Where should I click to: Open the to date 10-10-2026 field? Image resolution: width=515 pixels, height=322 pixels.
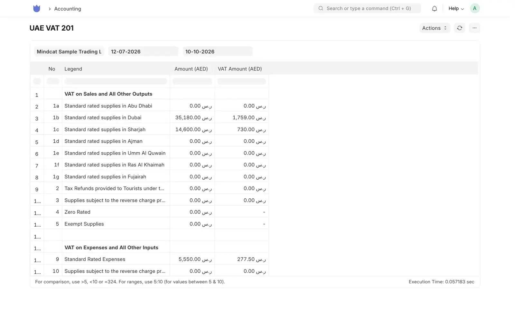(218, 52)
